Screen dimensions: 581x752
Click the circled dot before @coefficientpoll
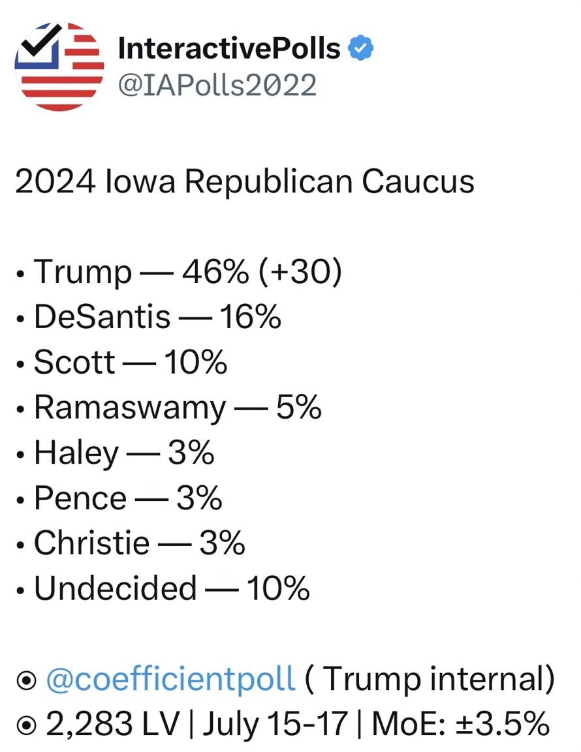click(x=26, y=680)
